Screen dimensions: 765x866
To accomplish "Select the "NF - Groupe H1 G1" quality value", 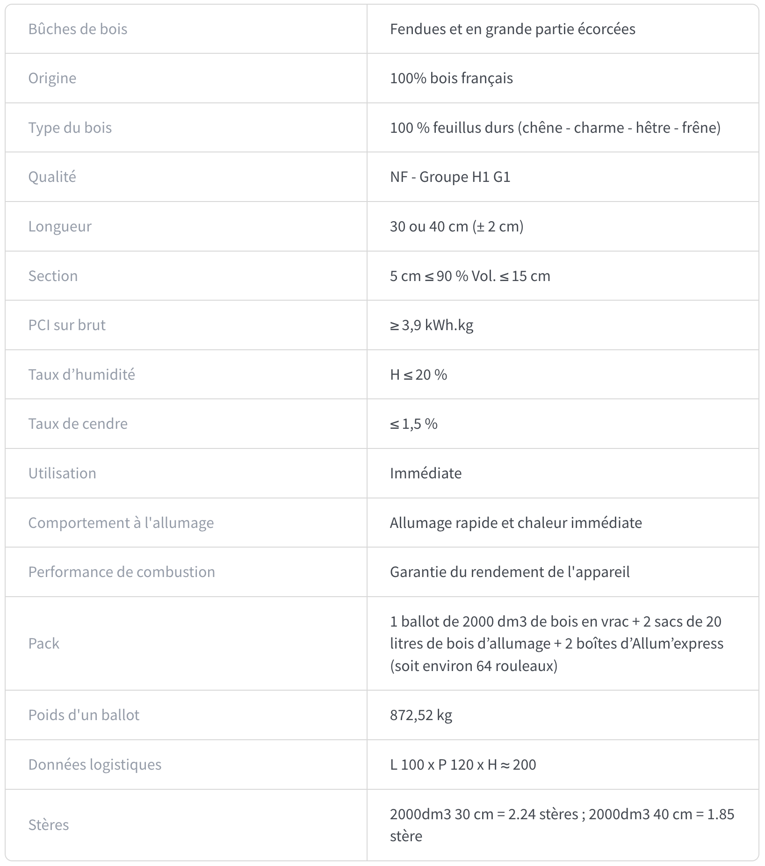I will tap(450, 177).
